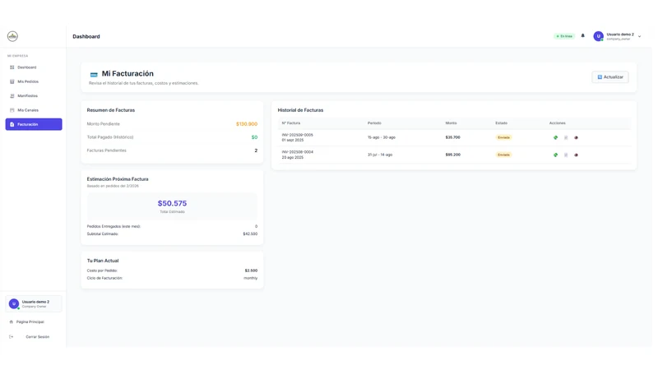Click Enviada badge for invoice INV-202508-0004

tap(503, 155)
